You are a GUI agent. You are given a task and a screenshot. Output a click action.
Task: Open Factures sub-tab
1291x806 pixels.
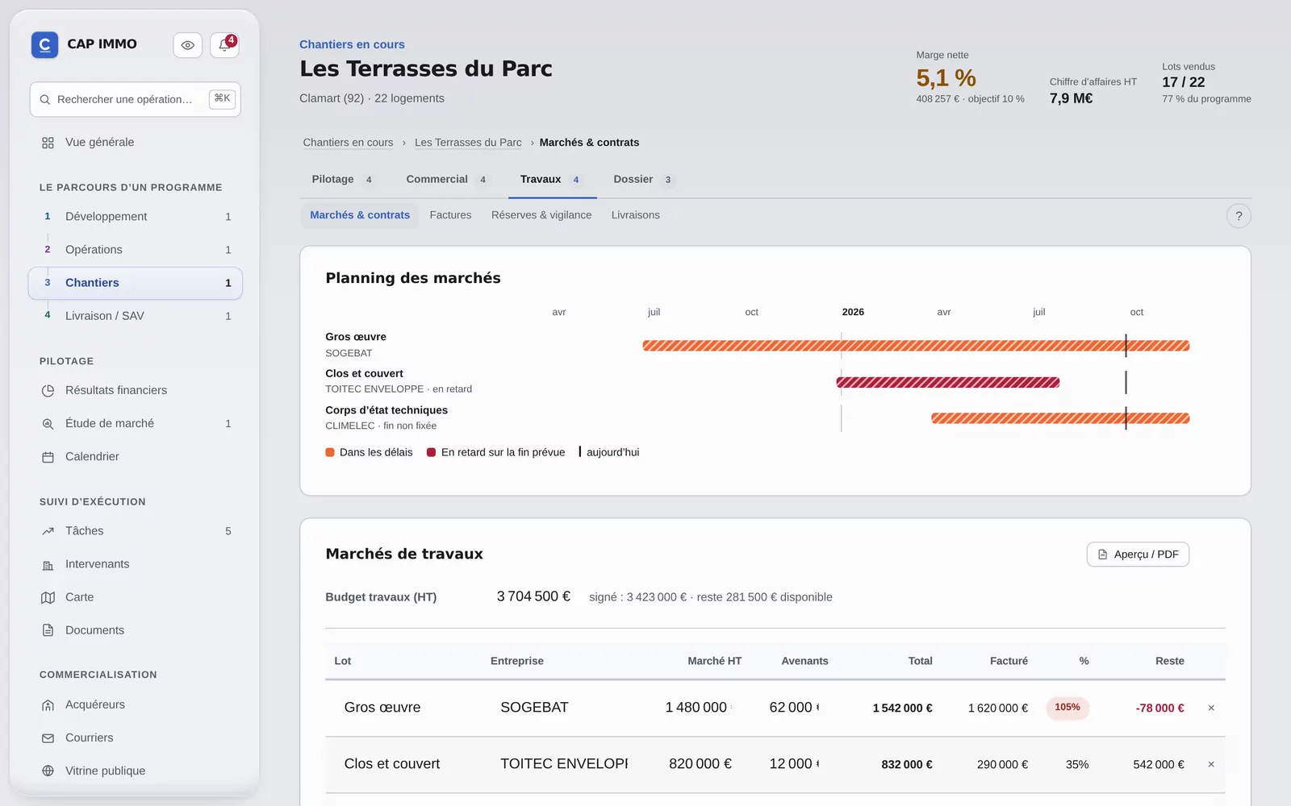(450, 215)
